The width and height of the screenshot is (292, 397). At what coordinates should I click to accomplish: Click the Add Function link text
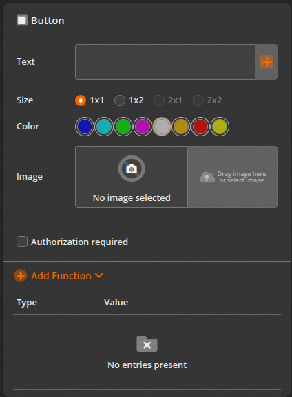pyautogui.click(x=61, y=276)
